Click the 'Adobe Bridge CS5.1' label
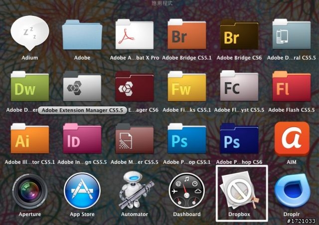Screen dimensions: 319x225 [x=187, y=58]
